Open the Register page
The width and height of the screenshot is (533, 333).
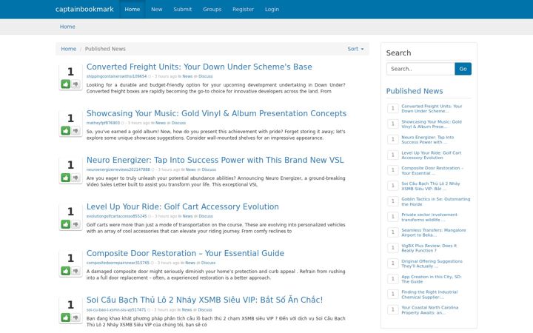(x=243, y=9)
